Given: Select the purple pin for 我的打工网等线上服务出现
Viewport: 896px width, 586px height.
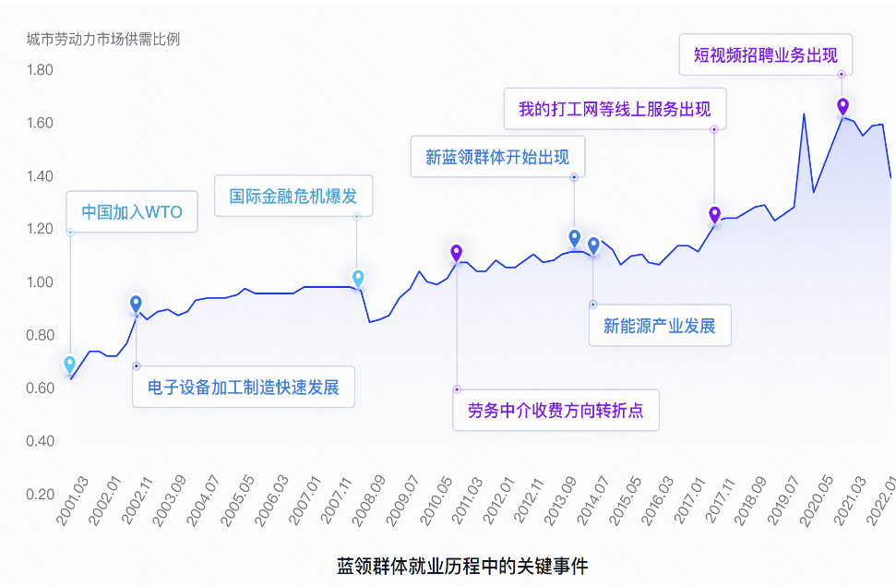Looking at the screenshot, I should (714, 214).
